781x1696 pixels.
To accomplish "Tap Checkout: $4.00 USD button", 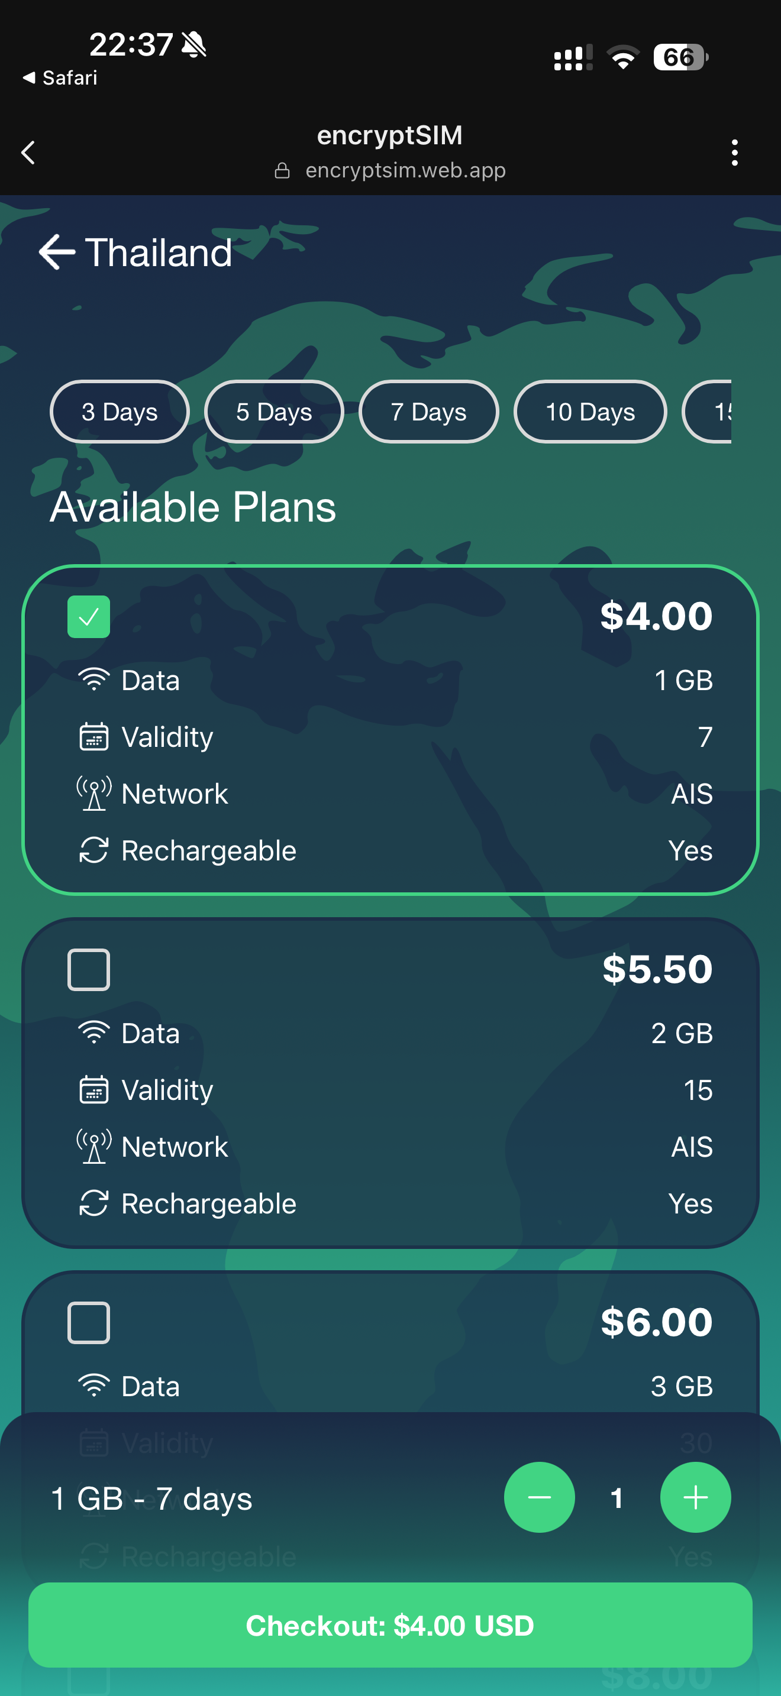I will (390, 1625).
